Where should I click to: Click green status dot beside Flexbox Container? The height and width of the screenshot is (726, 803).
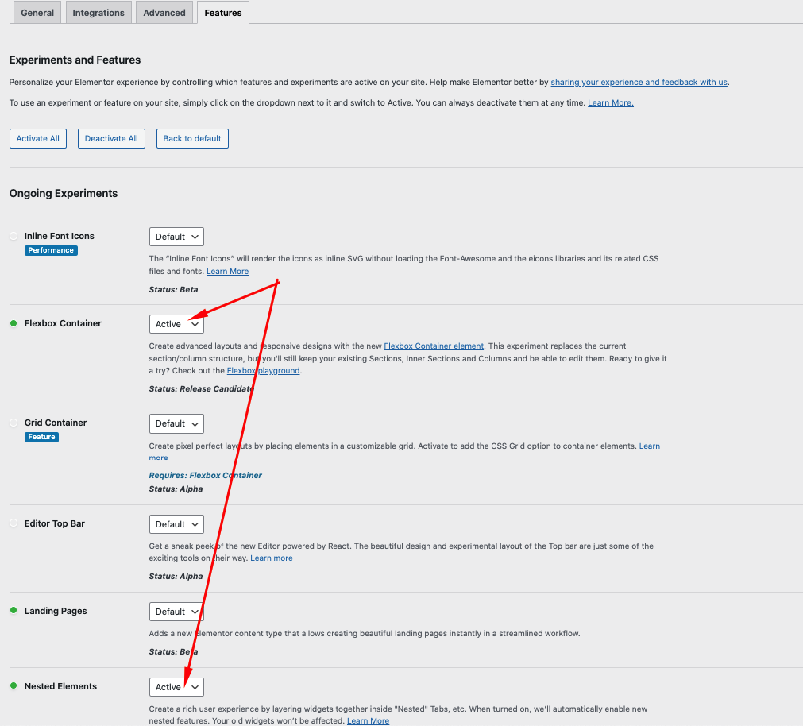click(14, 323)
